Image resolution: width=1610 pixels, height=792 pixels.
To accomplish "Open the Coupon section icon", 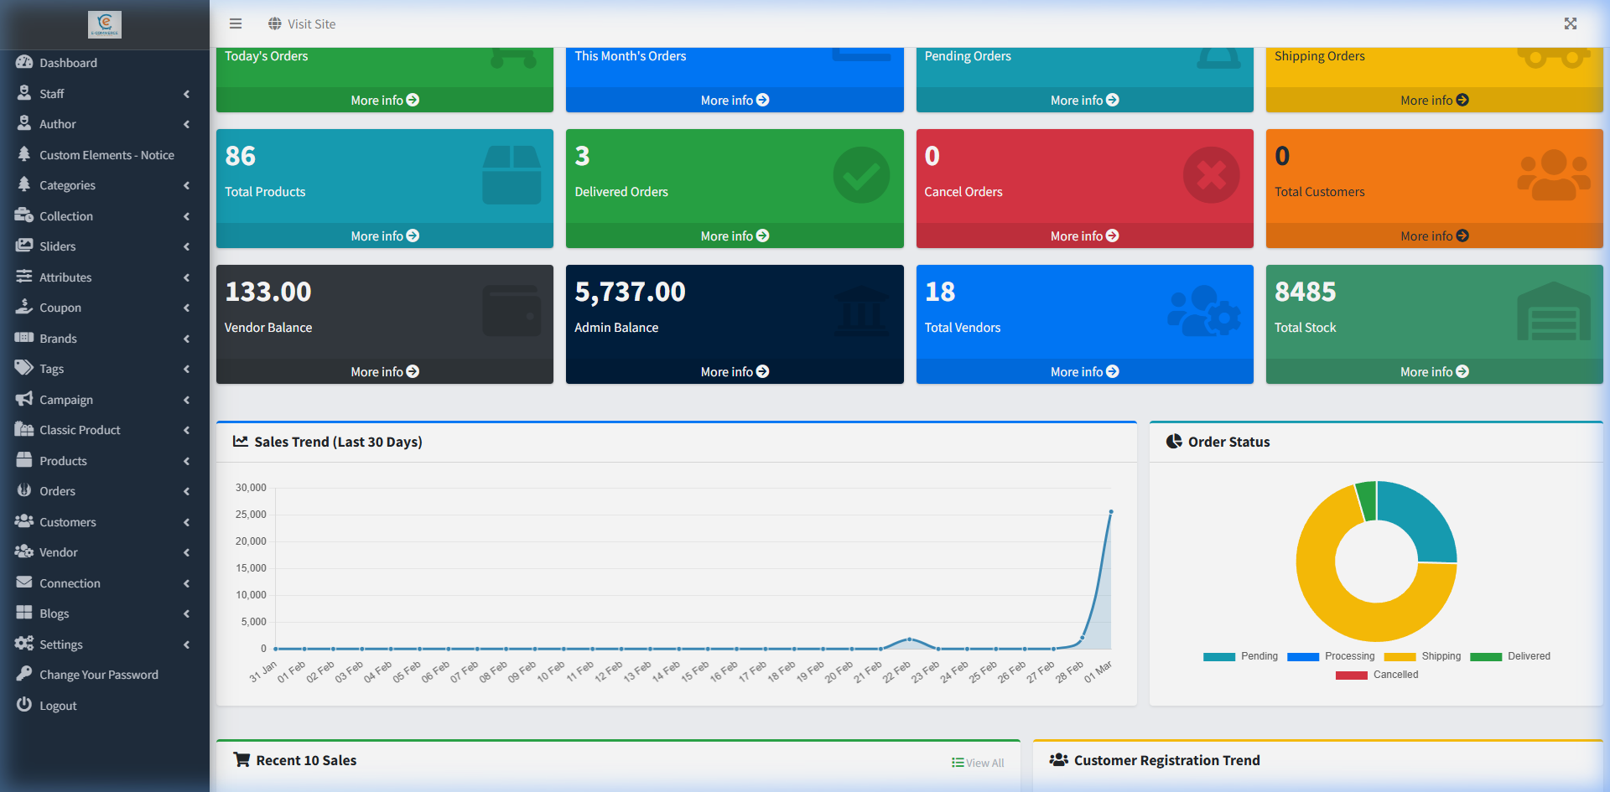I will pos(25,308).
